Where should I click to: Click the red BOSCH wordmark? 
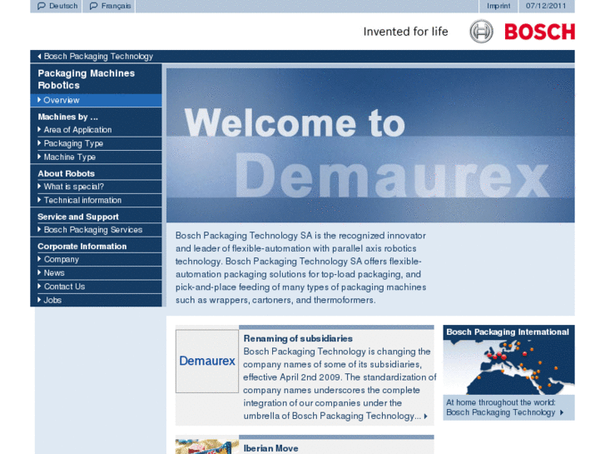[x=539, y=32]
